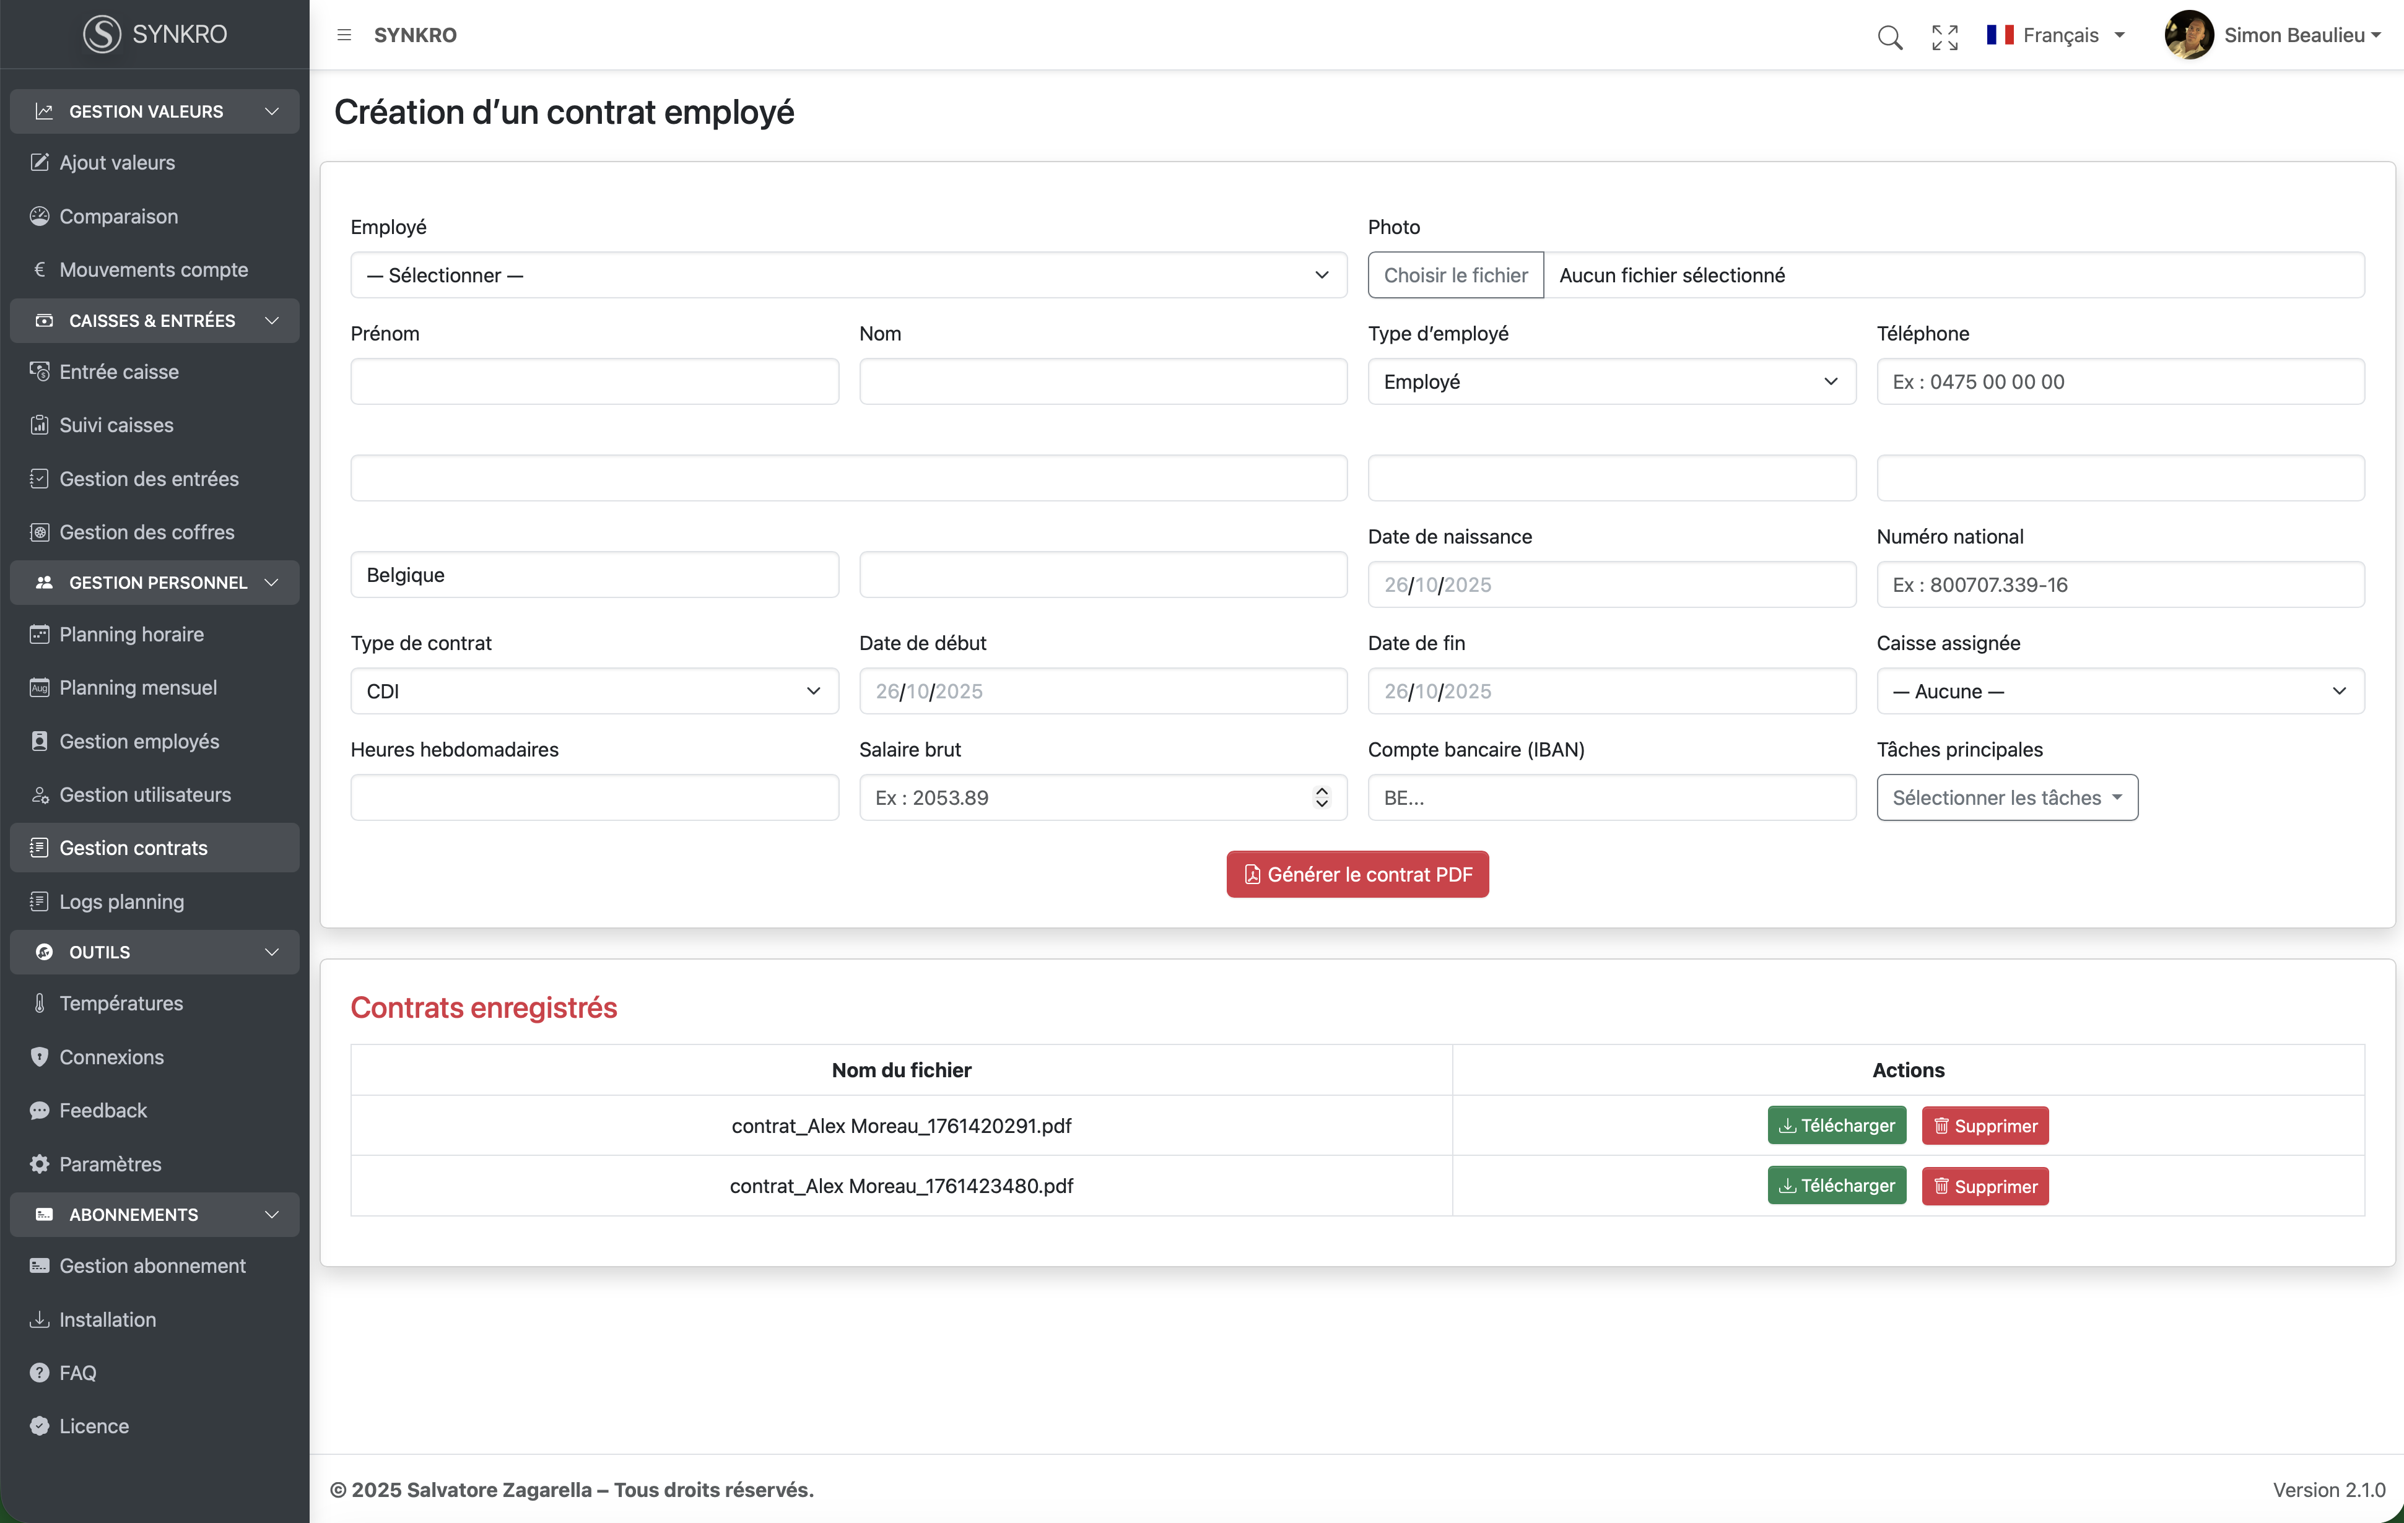Click the Connexions shield icon
This screenshot has width=2404, height=1523.
[39, 1057]
